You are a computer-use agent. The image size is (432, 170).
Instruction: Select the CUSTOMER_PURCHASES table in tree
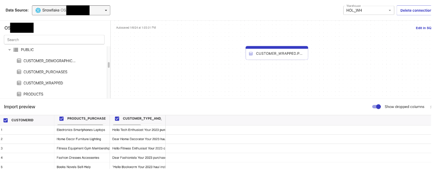tap(45, 72)
